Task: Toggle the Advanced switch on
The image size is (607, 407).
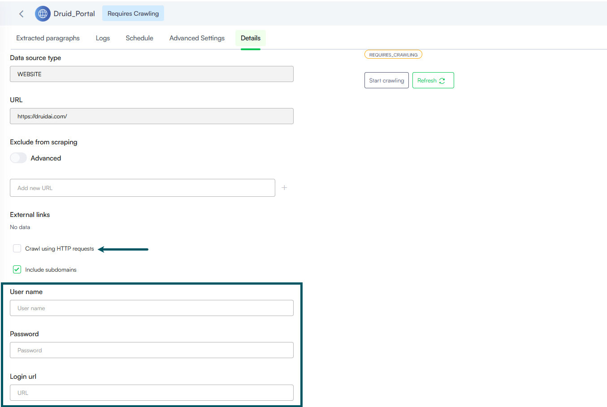Action: (18, 158)
